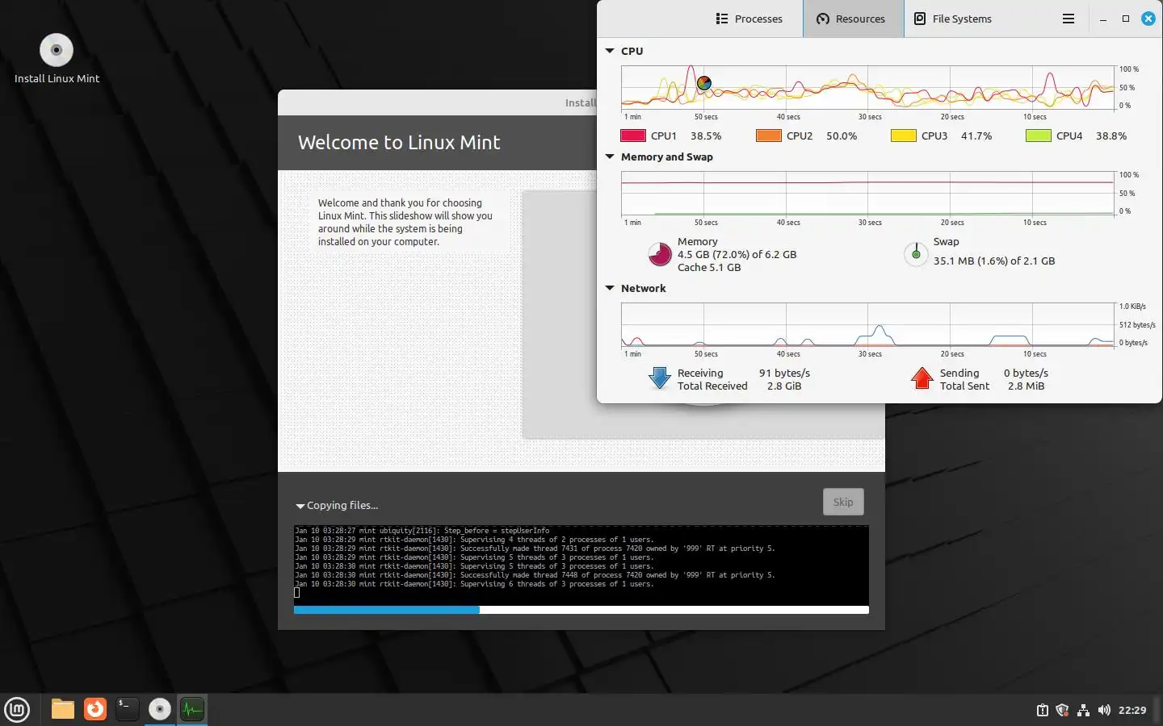1163x726 pixels.
Task: Click the CPU3 41.7% value
Action: [976, 136]
